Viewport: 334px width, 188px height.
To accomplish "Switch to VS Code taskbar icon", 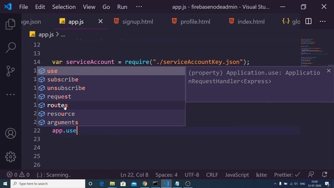I will point(166,183).
